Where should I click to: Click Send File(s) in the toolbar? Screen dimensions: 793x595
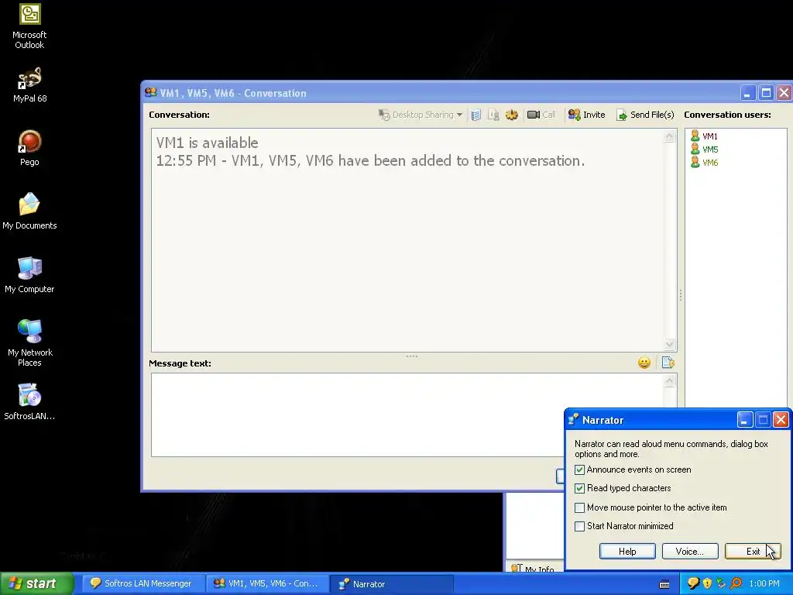[x=645, y=115]
